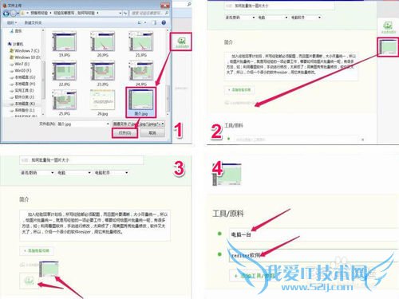Viewport: 399px width, 299px height.
Task: Select the 21.JPG thumbnail
Action: (x=140, y=41)
